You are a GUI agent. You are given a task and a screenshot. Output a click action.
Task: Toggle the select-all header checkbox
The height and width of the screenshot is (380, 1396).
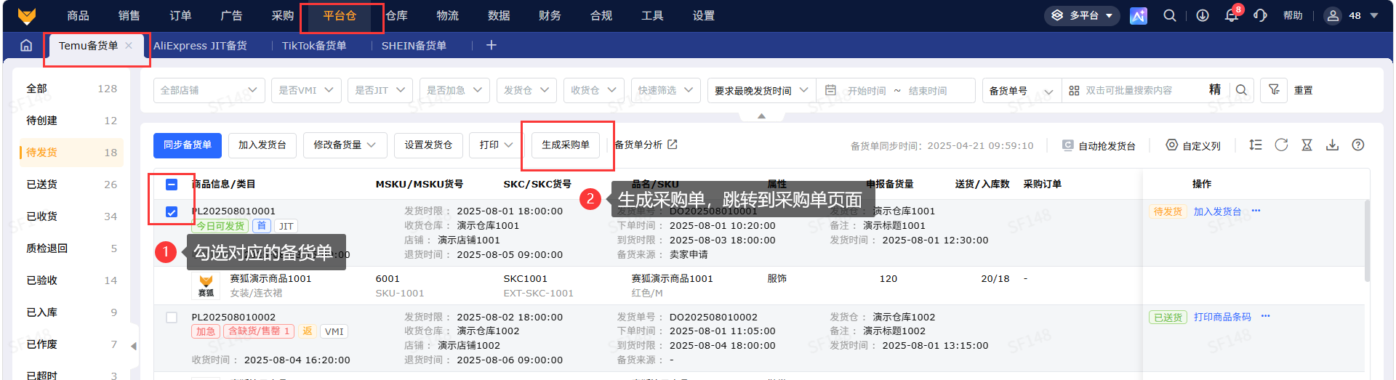click(172, 184)
